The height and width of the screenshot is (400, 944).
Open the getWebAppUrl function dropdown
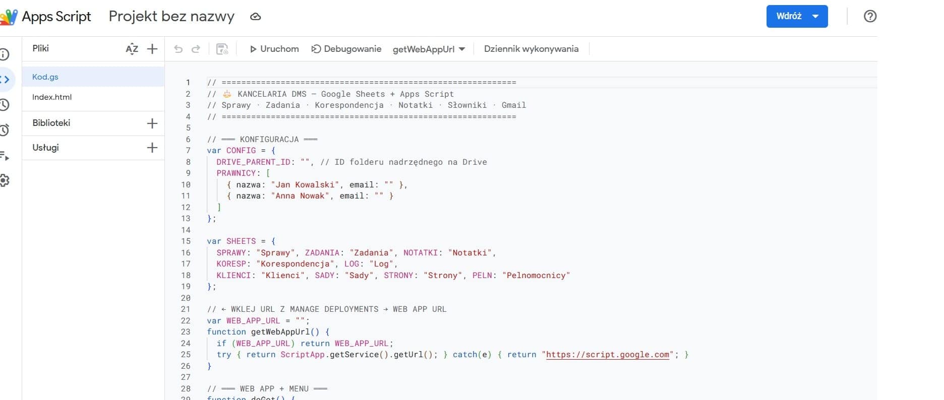pos(429,49)
